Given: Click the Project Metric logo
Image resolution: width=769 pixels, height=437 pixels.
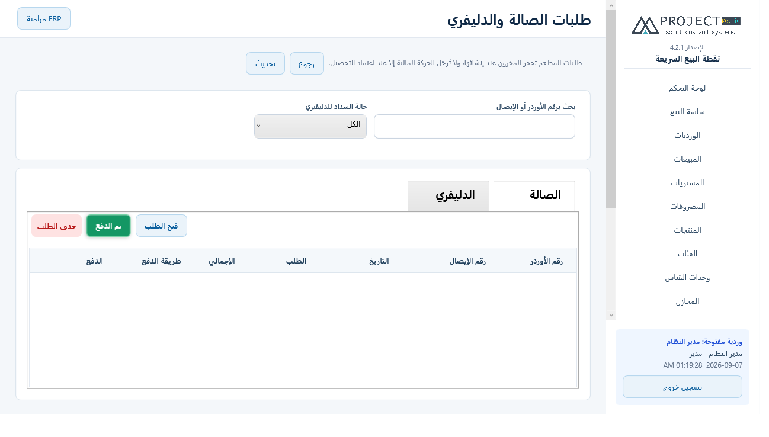Looking at the screenshot, I should [686, 25].
